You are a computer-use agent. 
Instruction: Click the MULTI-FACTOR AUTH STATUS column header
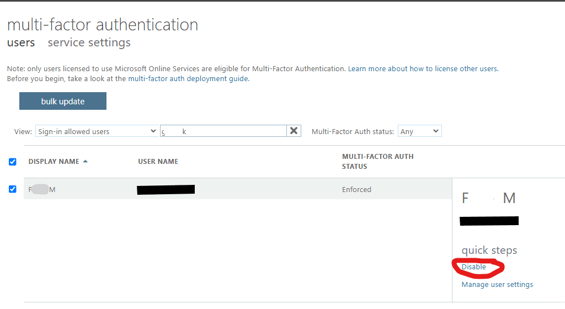[377, 161]
